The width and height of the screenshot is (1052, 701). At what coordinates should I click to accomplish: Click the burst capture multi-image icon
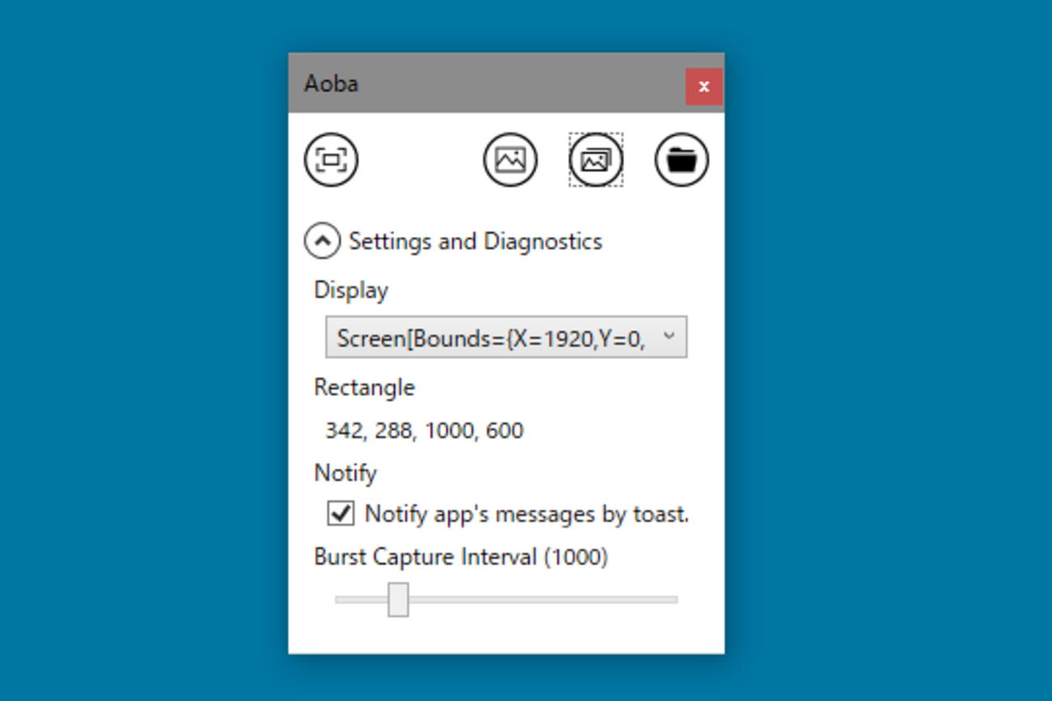coord(596,160)
